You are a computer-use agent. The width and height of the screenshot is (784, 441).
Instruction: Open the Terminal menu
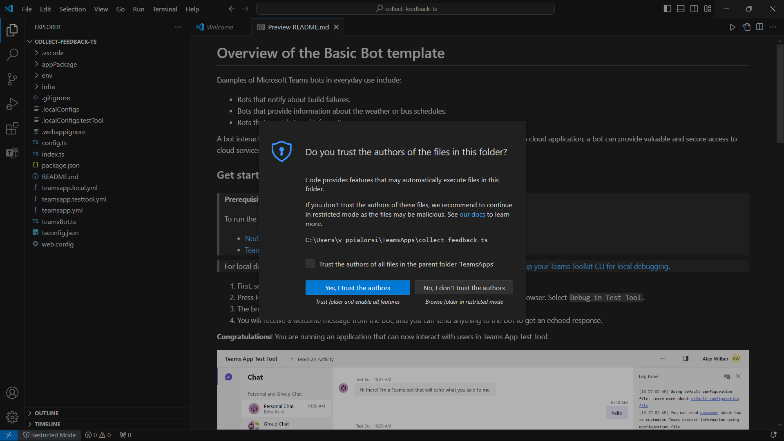(x=165, y=9)
